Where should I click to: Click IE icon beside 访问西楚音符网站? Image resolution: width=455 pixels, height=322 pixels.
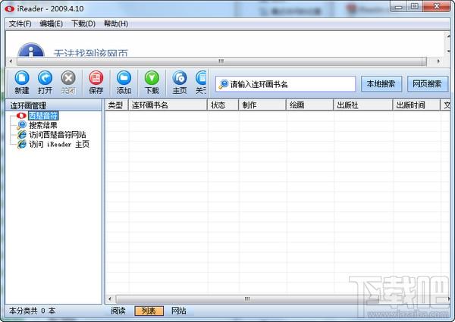(21, 135)
